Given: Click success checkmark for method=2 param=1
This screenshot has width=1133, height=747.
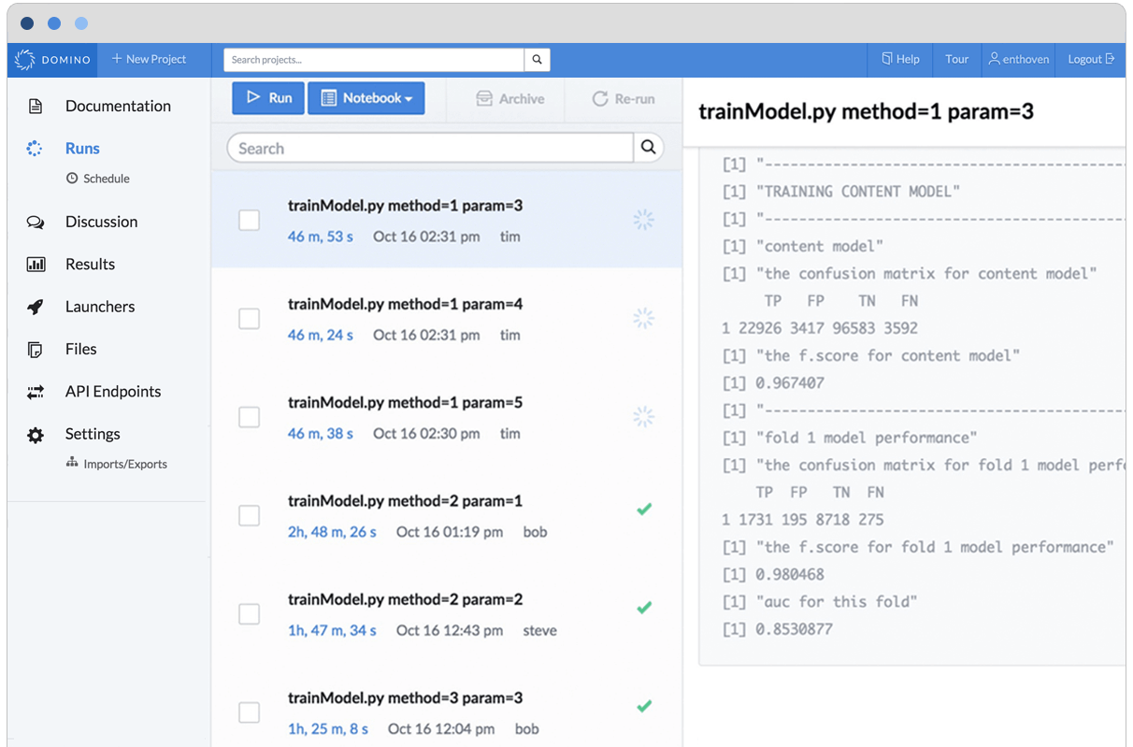Looking at the screenshot, I should (x=644, y=510).
